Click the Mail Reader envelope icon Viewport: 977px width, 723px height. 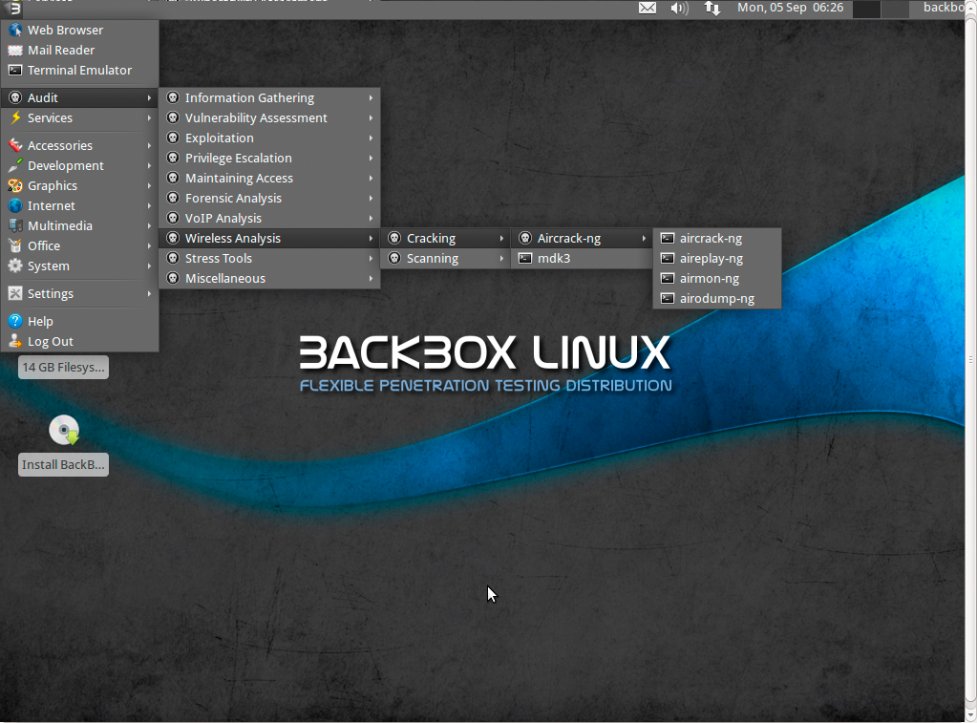tap(15, 50)
